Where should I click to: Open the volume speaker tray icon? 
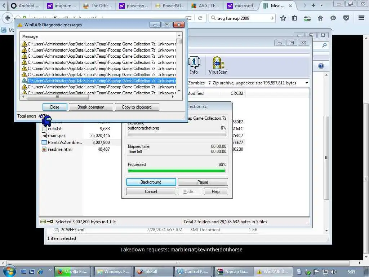click(334, 272)
